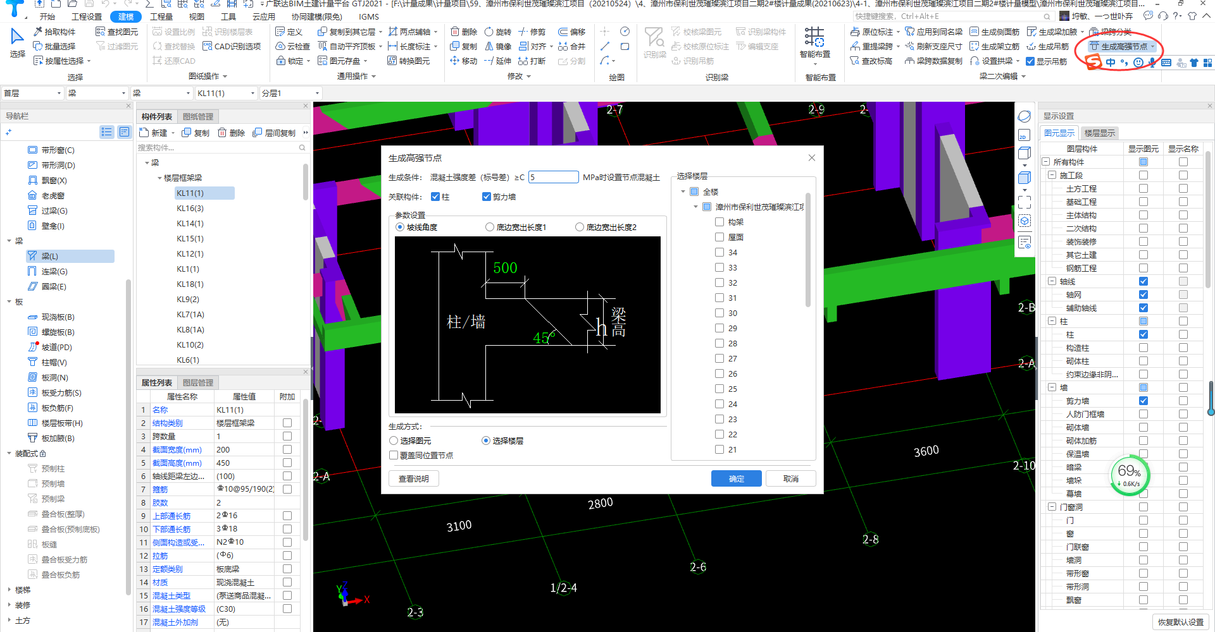Close the 生成高强节点 dialog

tap(812, 157)
